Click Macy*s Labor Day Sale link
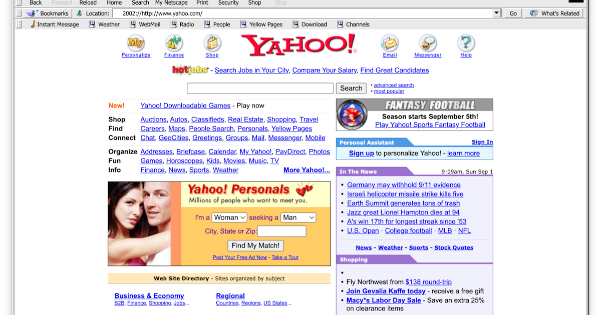601x315 pixels. coord(384,300)
